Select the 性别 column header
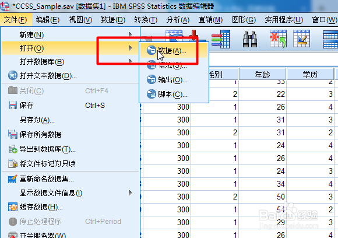 pyautogui.click(x=223, y=75)
